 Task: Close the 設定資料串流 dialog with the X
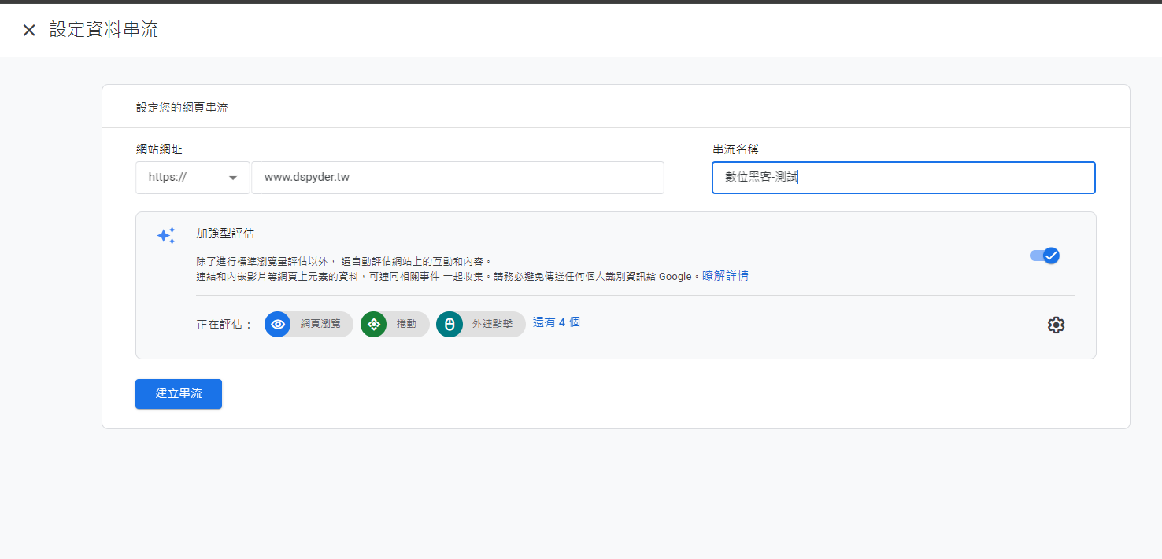[29, 31]
